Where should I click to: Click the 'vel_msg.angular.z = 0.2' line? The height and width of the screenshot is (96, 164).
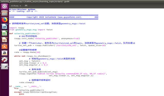click(x=33, y=65)
